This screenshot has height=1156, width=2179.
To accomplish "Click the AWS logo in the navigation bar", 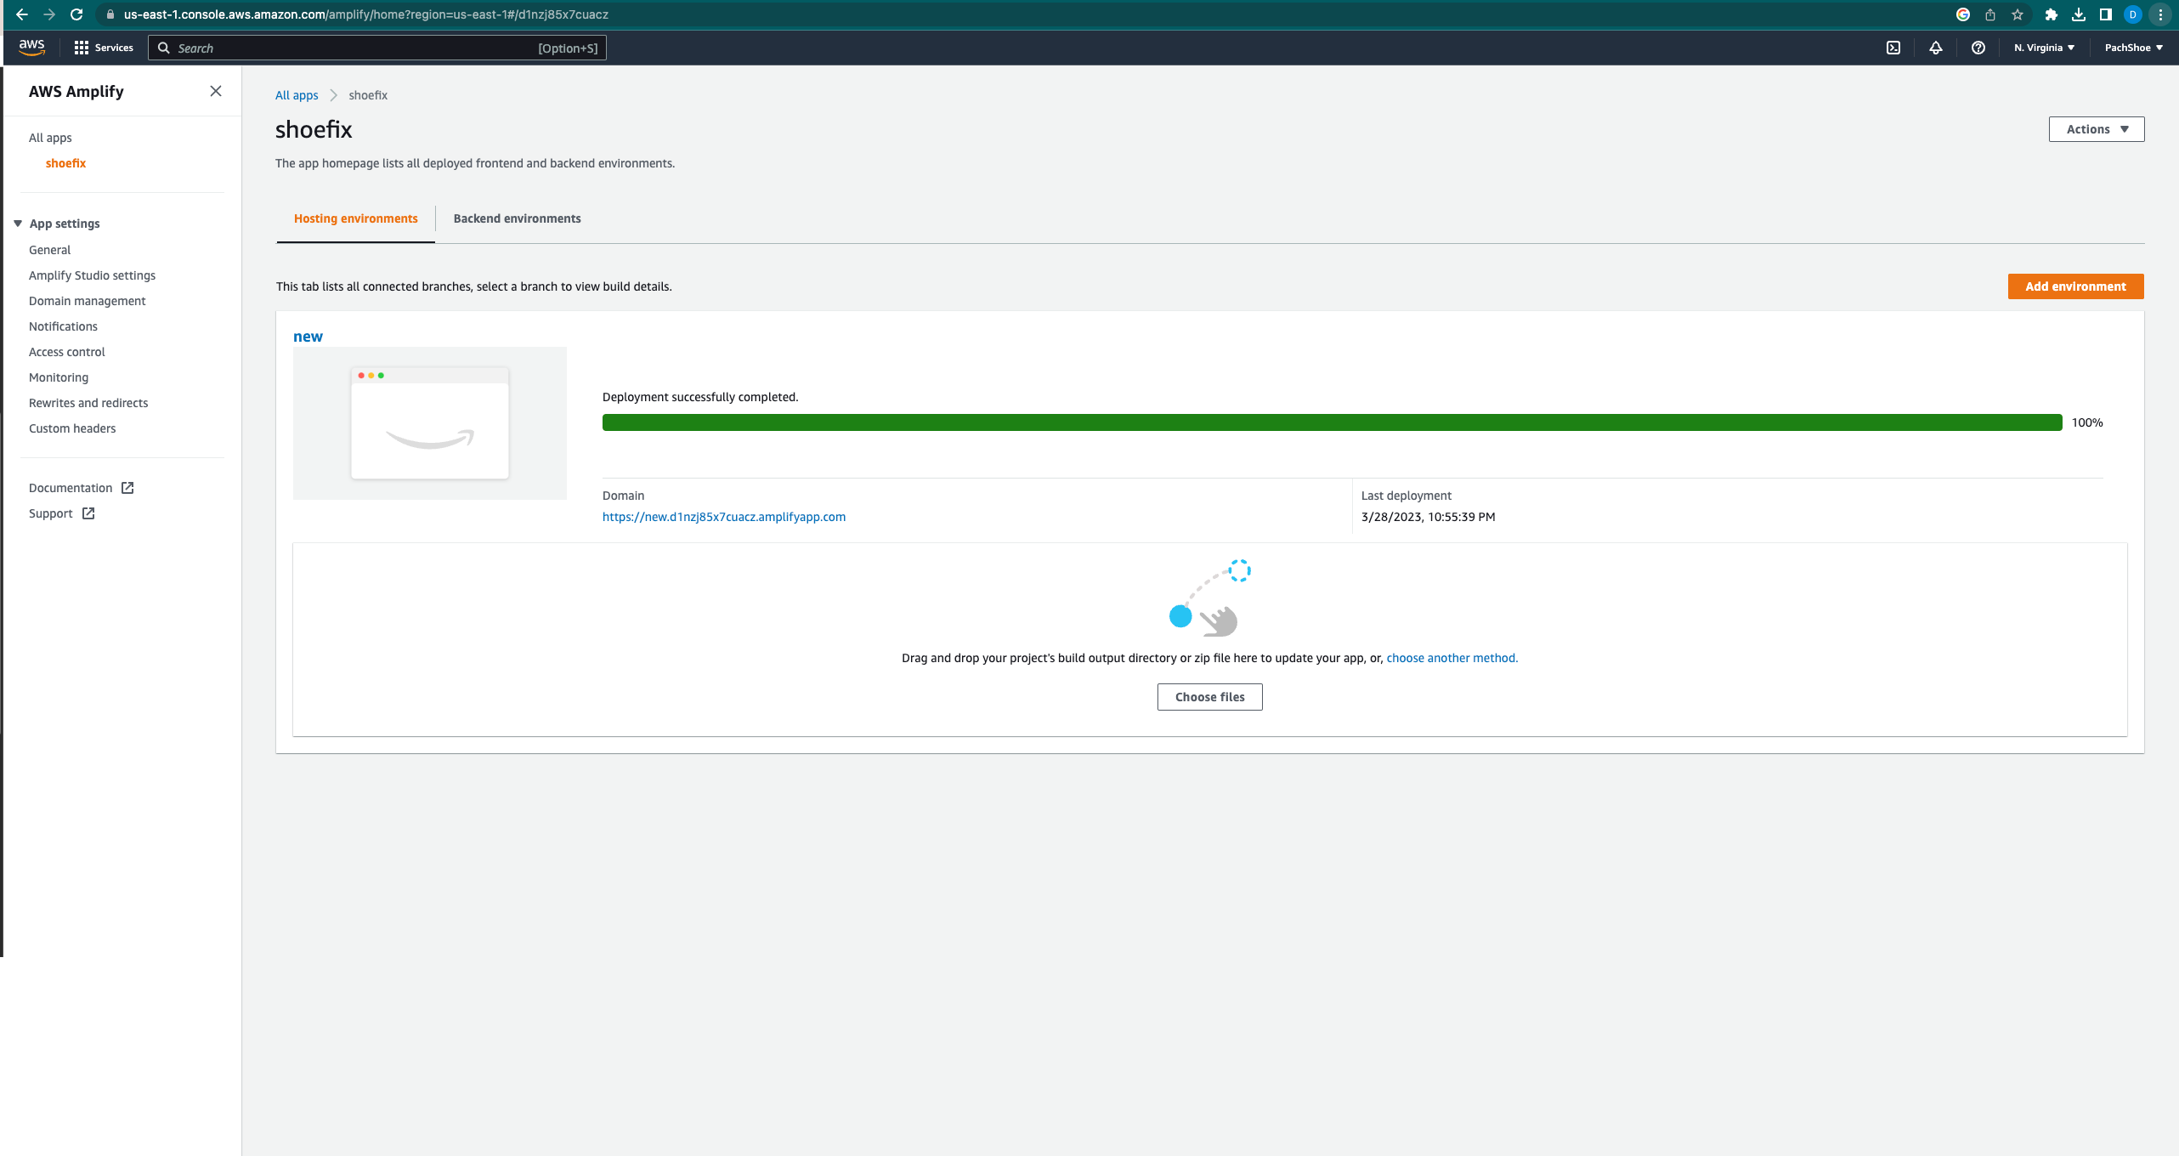I will [x=31, y=48].
